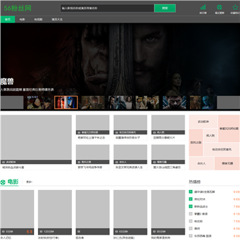The height and width of the screenshot is (240, 240).
Task: Focus the movie name search input field
Action: (x=107, y=8)
